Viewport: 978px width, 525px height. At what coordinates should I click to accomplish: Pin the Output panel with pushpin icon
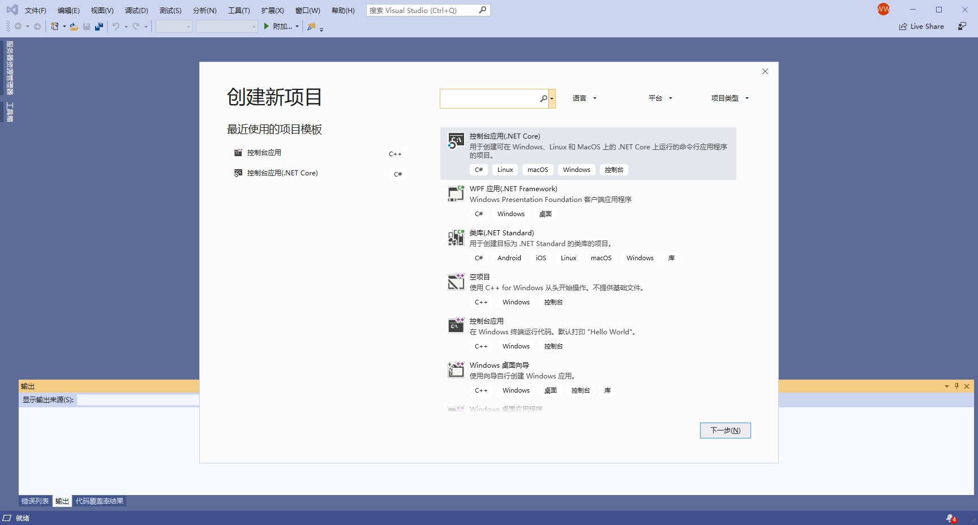pyautogui.click(x=957, y=386)
